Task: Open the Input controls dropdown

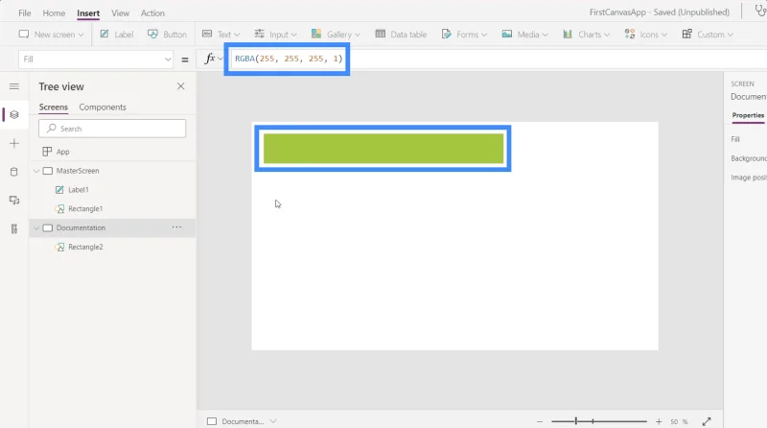Action: [x=275, y=35]
